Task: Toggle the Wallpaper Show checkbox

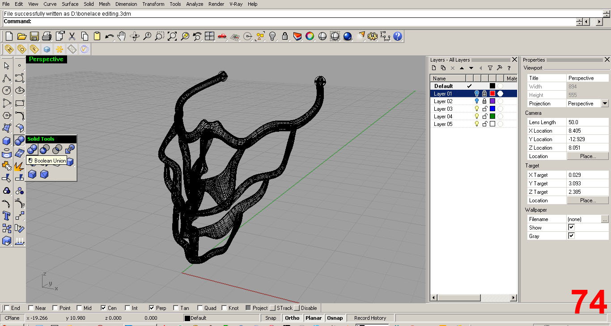Action: [x=571, y=227]
